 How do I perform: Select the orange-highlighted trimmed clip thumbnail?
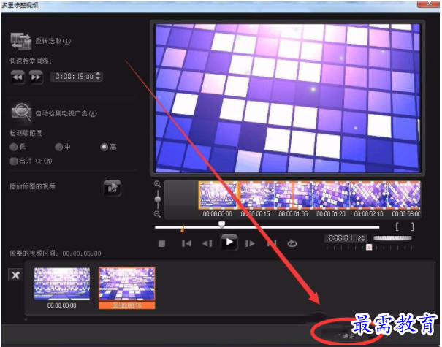[x=127, y=284]
